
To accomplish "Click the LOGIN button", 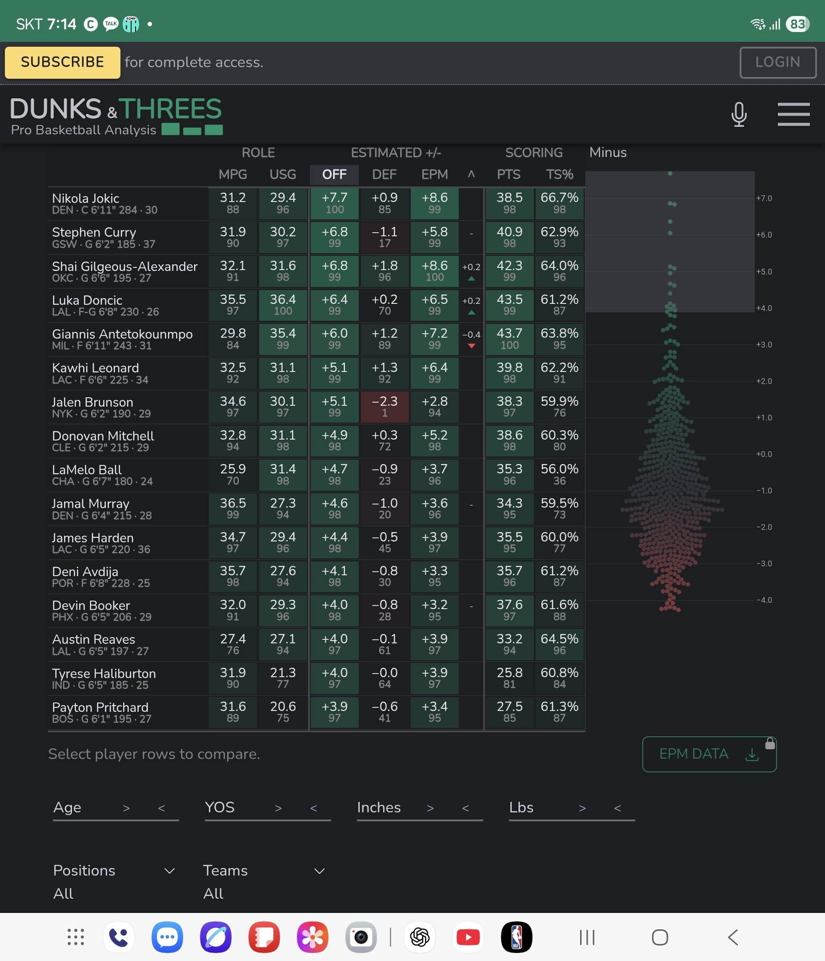I will click(x=778, y=62).
